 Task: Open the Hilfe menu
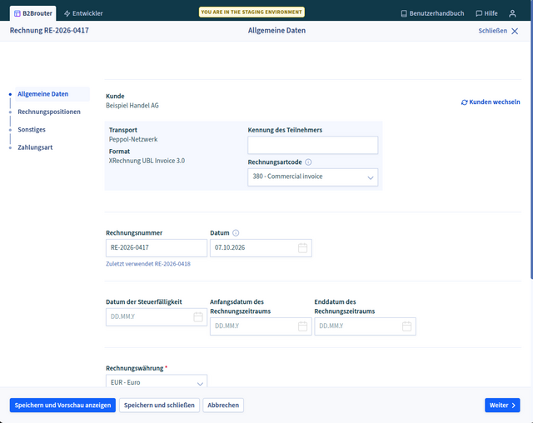486,13
